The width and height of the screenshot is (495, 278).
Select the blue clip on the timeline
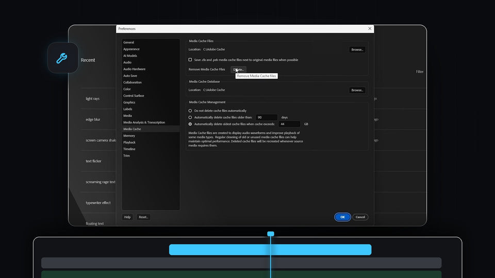click(270, 250)
